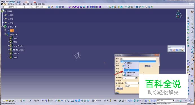This screenshot has height=105, width=195.
Task: Click the last icon in the small floating toolbar
Action: (182, 50)
